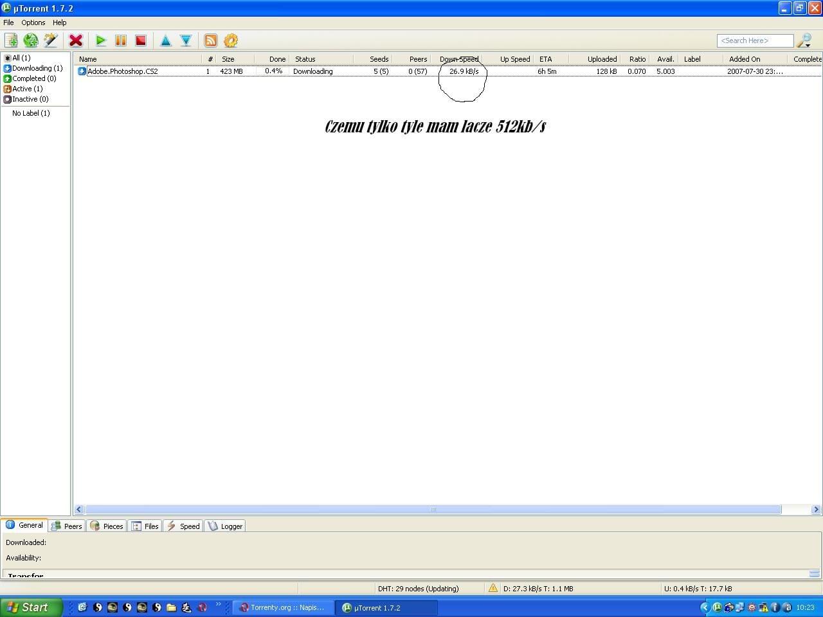Click the 423 MB size value
Viewport: 823px width, 617px height.
point(231,71)
